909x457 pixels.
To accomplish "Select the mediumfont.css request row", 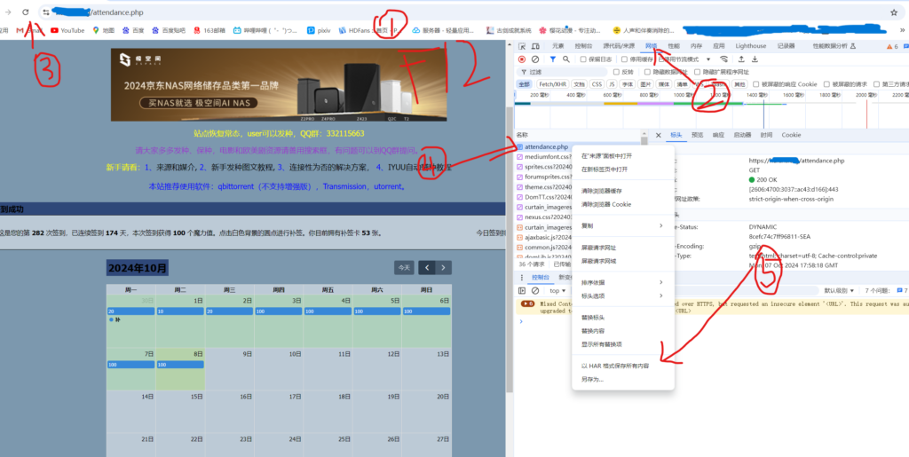I will pos(544,157).
